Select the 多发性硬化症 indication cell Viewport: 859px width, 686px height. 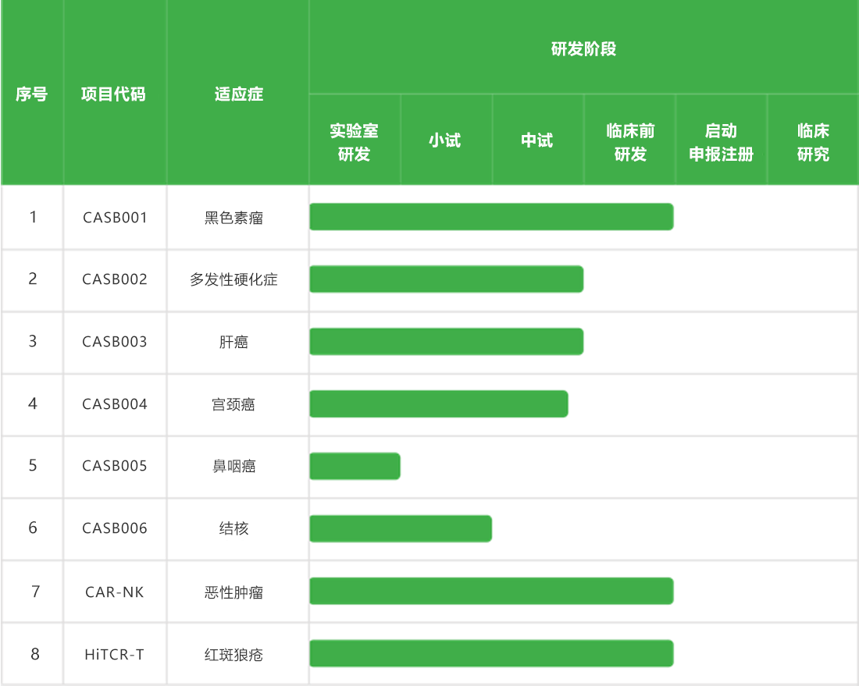pos(233,279)
